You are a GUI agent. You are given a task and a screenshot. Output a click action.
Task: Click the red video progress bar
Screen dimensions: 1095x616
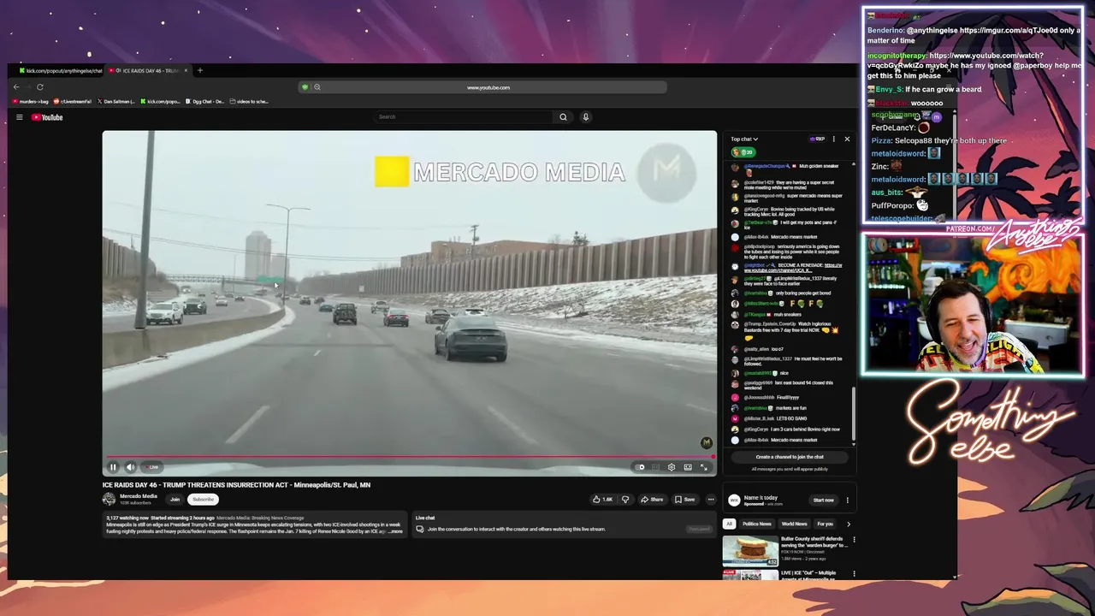tap(409, 457)
